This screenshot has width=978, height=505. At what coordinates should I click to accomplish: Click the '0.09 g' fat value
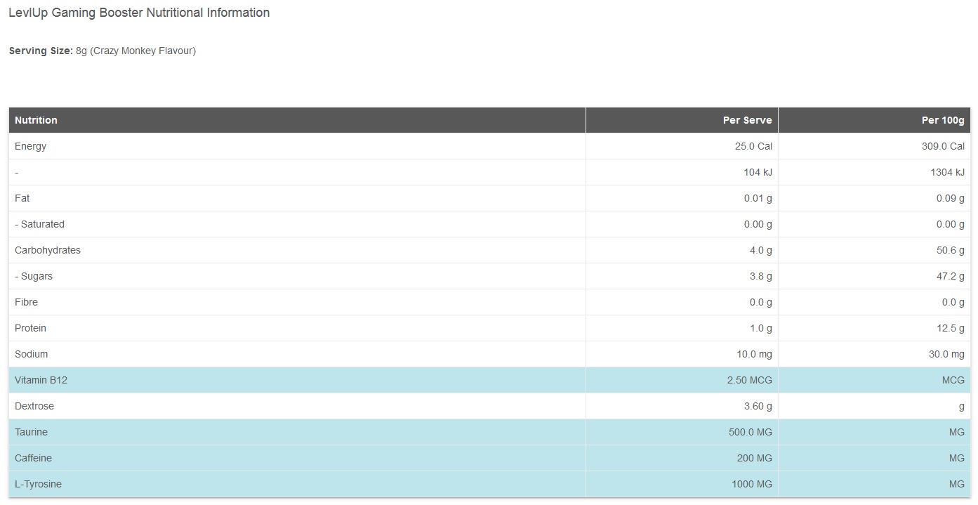pos(951,198)
